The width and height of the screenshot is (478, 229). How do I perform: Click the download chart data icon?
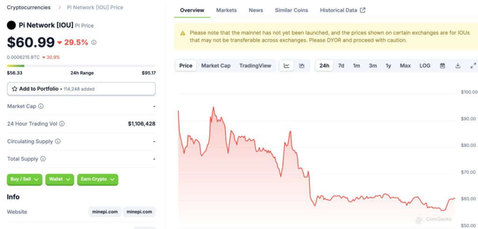457,65
